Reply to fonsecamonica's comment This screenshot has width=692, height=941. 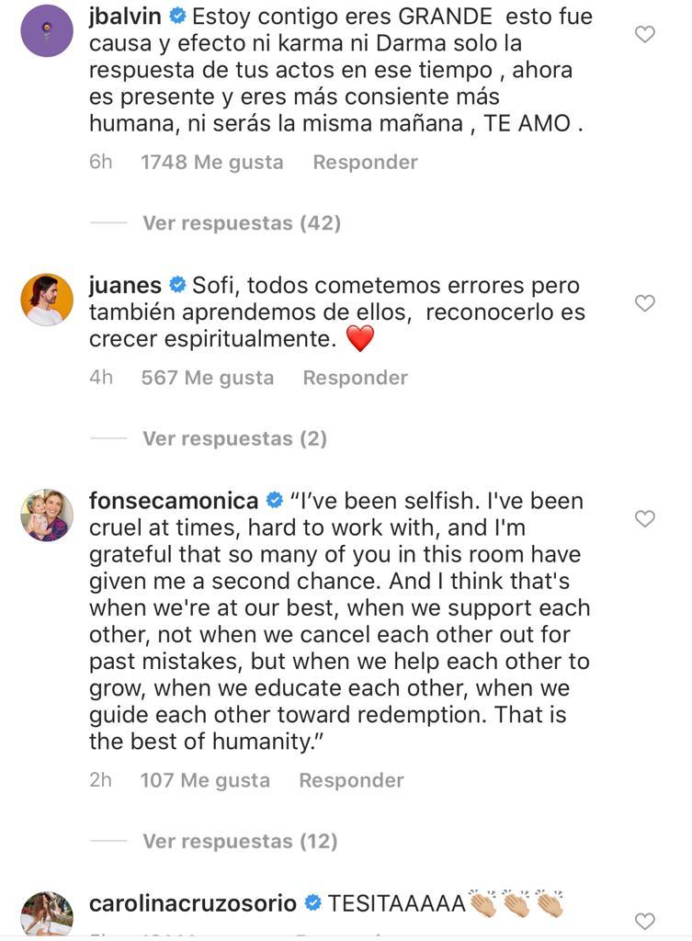[351, 780]
